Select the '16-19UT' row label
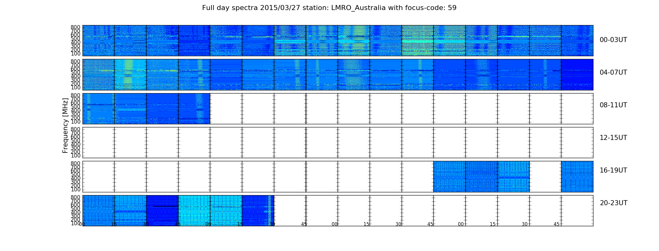This screenshot has height=251, width=659. click(x=613, y=170)
